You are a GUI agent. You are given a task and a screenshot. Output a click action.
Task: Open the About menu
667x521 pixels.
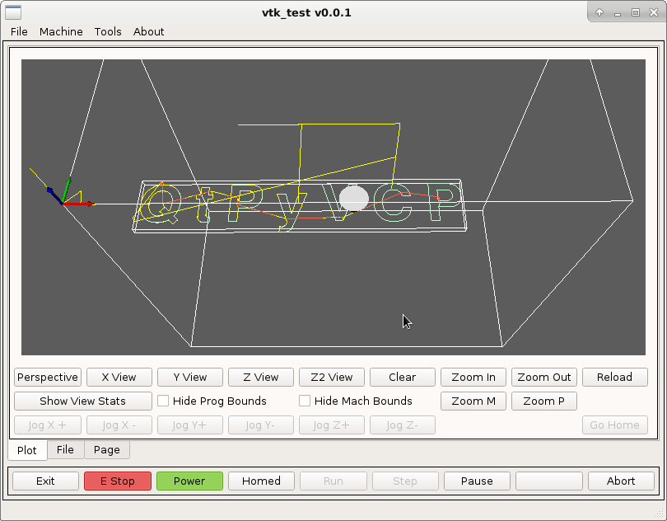(x=148, y=31)
